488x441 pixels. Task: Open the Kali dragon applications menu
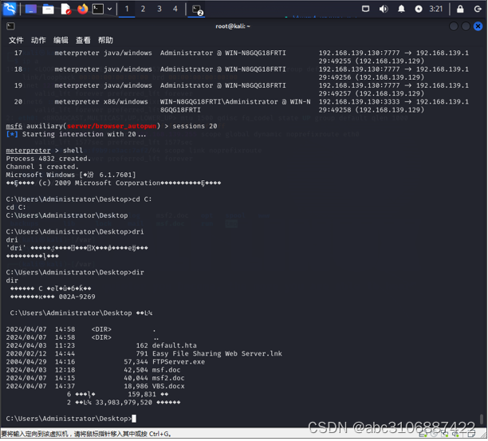coord(10,9)
